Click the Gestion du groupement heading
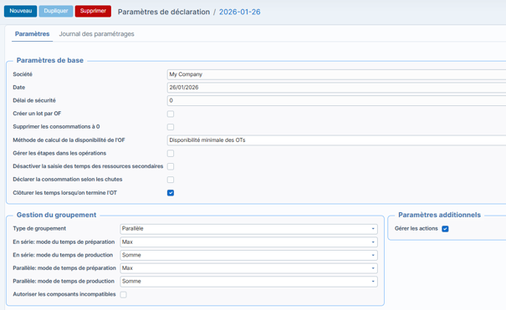 click(x=57, y=215)
